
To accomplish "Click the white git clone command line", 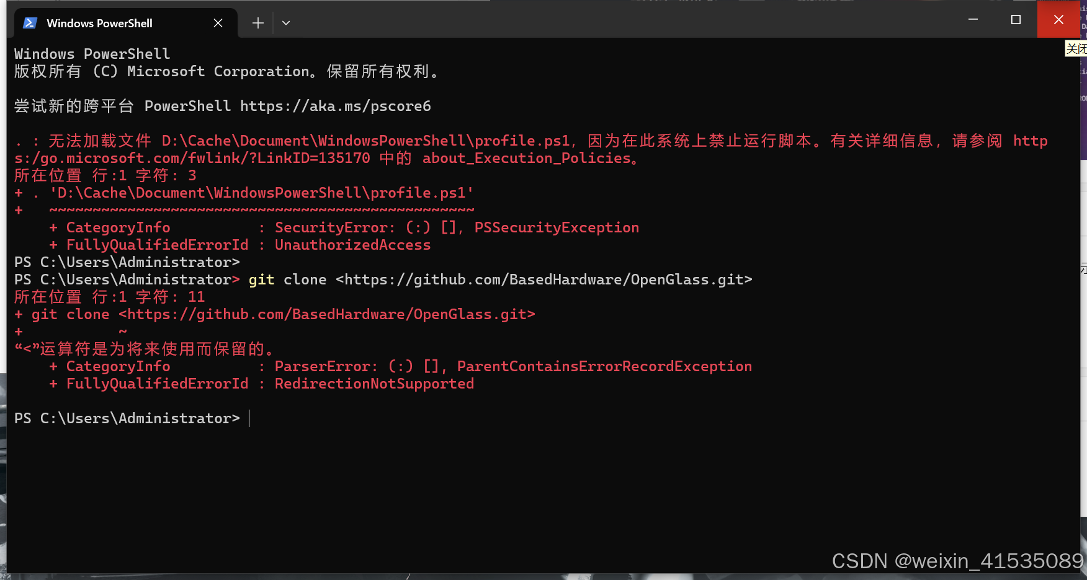I will (383, 279).
